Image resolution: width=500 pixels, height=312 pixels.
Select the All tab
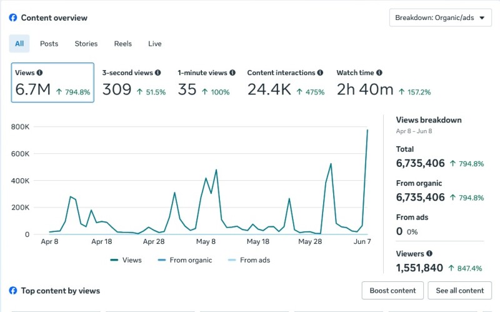point(19,44)
